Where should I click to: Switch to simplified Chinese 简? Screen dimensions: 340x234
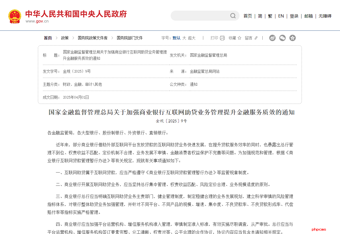click(260, 16)
